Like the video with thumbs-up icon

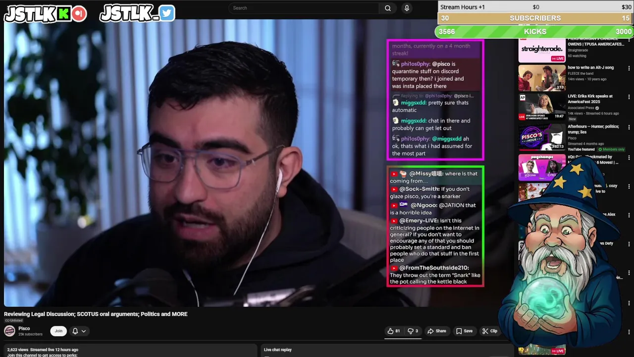point(394,331)
